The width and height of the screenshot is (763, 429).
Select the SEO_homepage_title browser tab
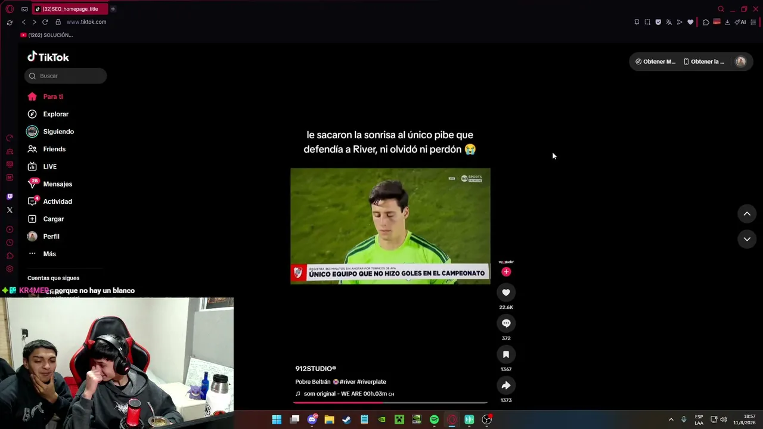coord(70,9)
